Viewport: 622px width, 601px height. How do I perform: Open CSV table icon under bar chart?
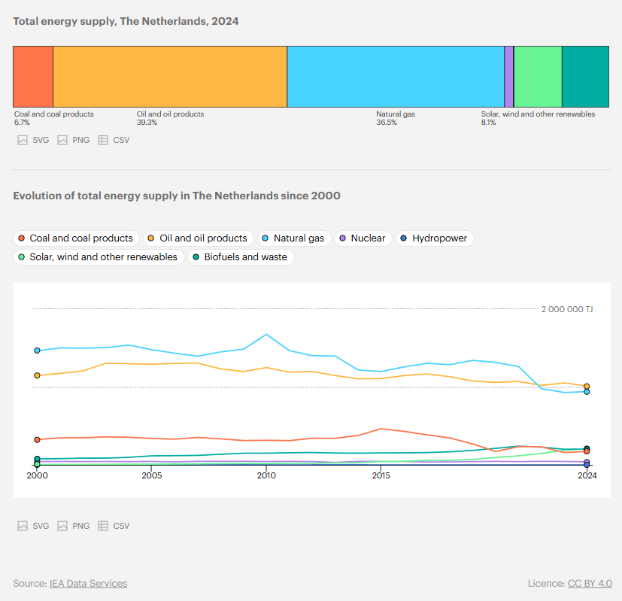[103, 140]
